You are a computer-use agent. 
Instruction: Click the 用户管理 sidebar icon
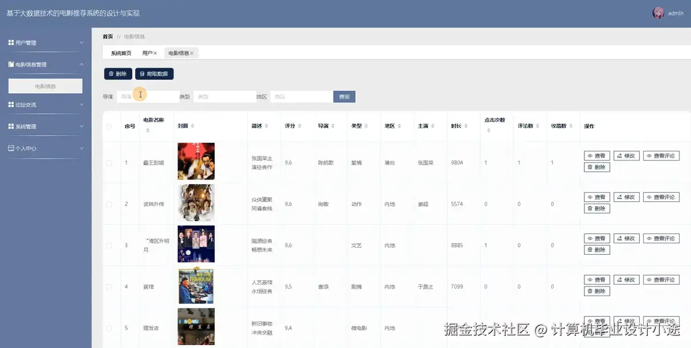point(10,42)
